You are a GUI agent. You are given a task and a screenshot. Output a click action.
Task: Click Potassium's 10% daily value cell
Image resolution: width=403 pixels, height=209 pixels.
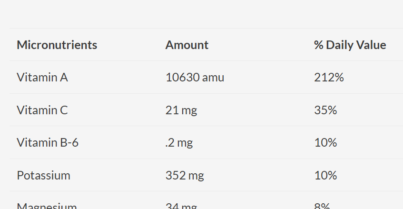click(325, 175)
